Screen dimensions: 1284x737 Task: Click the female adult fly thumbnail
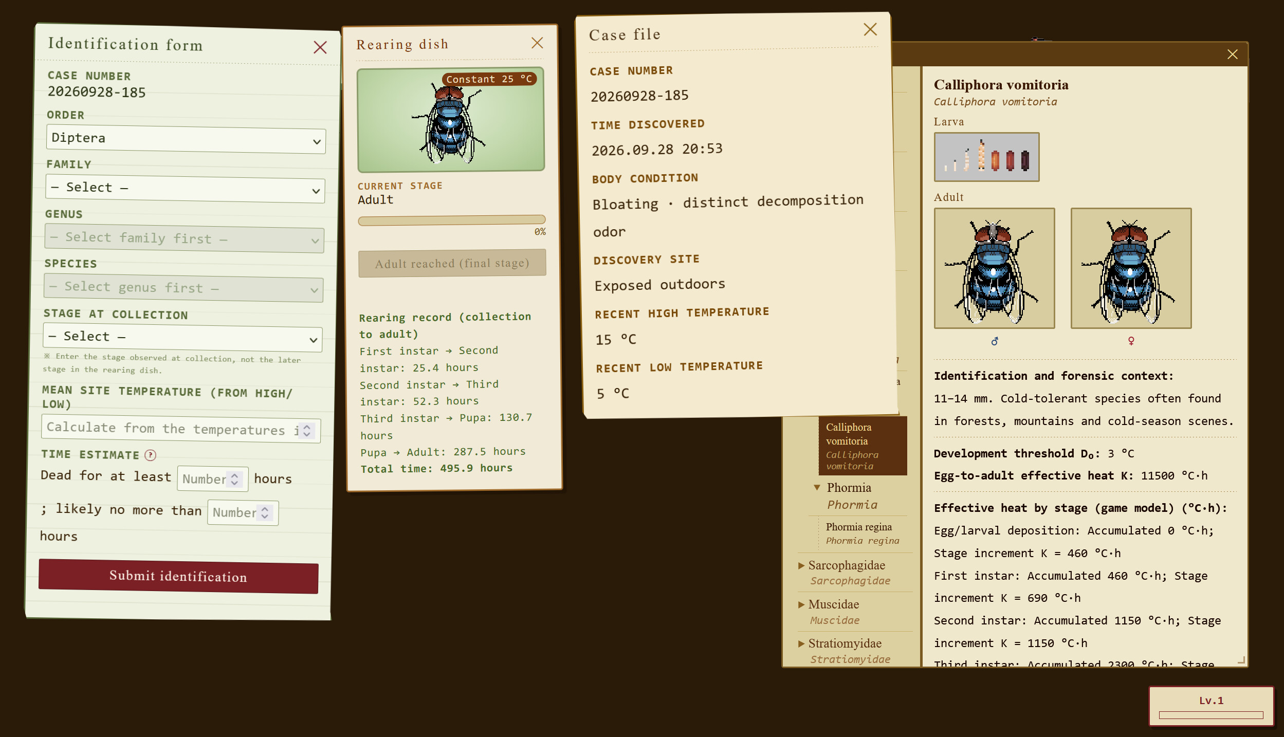[x=1131, y=268]
